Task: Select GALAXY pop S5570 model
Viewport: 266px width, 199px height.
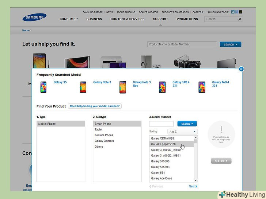Action: tap(171, 144)
